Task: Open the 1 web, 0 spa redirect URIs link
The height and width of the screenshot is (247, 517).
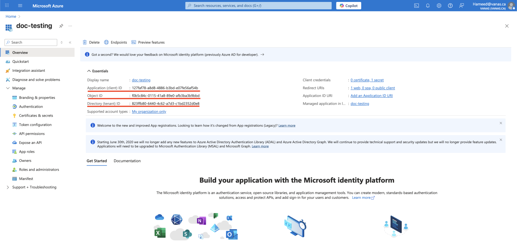Action: [x=373, y=88]
